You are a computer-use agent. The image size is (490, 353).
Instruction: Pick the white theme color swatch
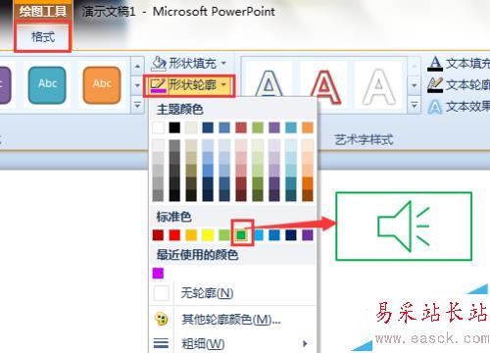pyautogui.click(x=158, y=127)
